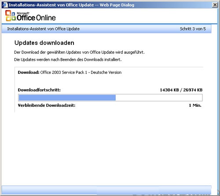
Task: Click the 'Updates downloaden' heading
Action: 44,43
